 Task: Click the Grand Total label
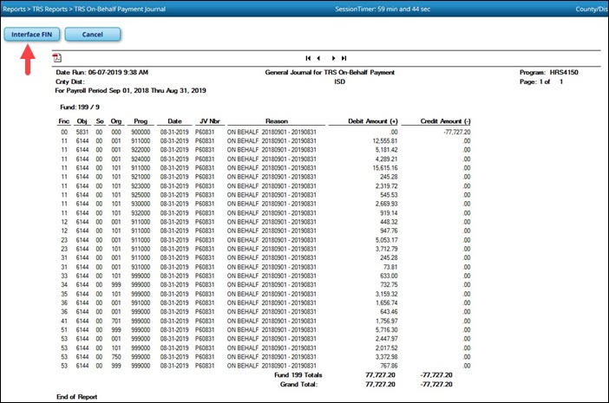[305, 382]
